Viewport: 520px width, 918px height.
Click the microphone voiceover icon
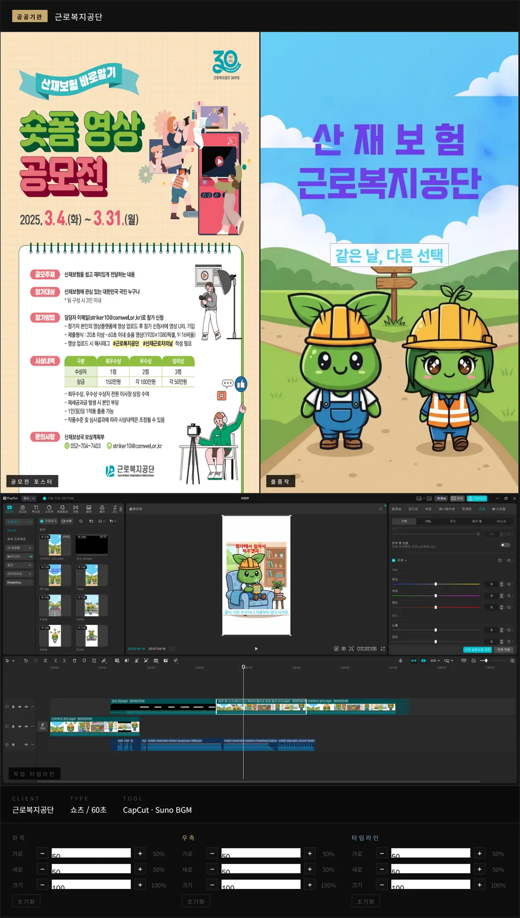pos(400,661)
